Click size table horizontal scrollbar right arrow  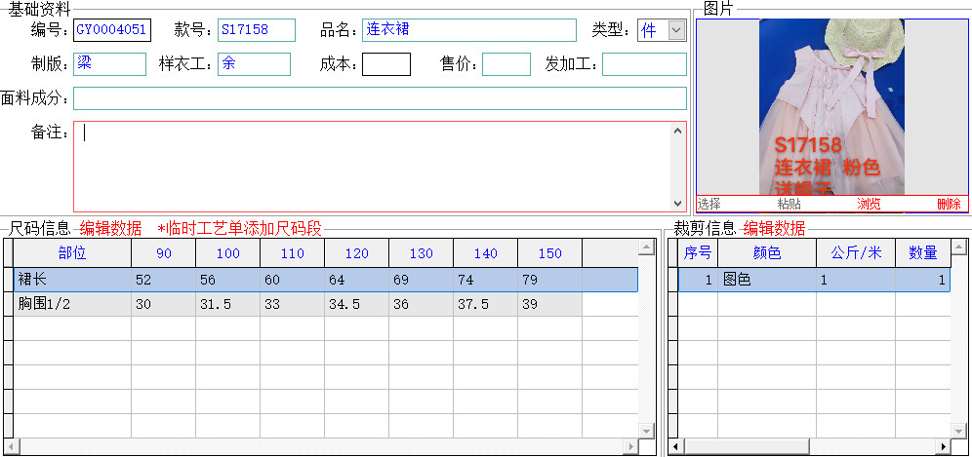pos(631,446)
